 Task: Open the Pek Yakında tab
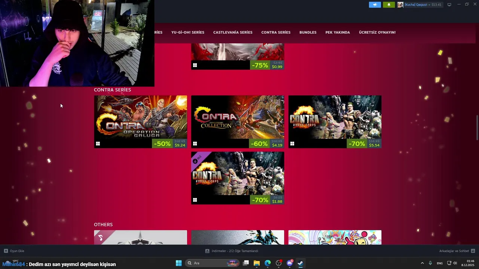click(338, 32)
